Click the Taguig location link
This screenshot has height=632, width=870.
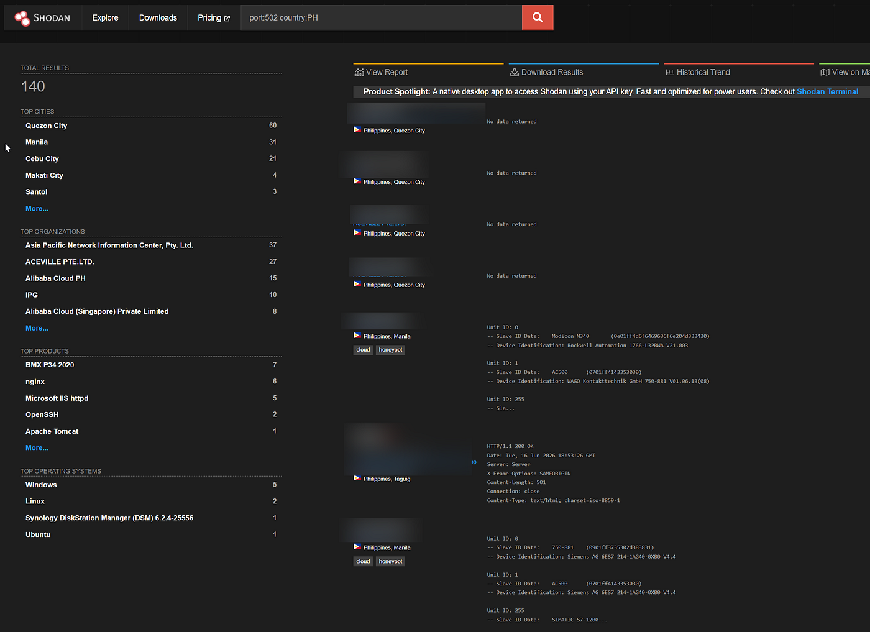point(402,479)
